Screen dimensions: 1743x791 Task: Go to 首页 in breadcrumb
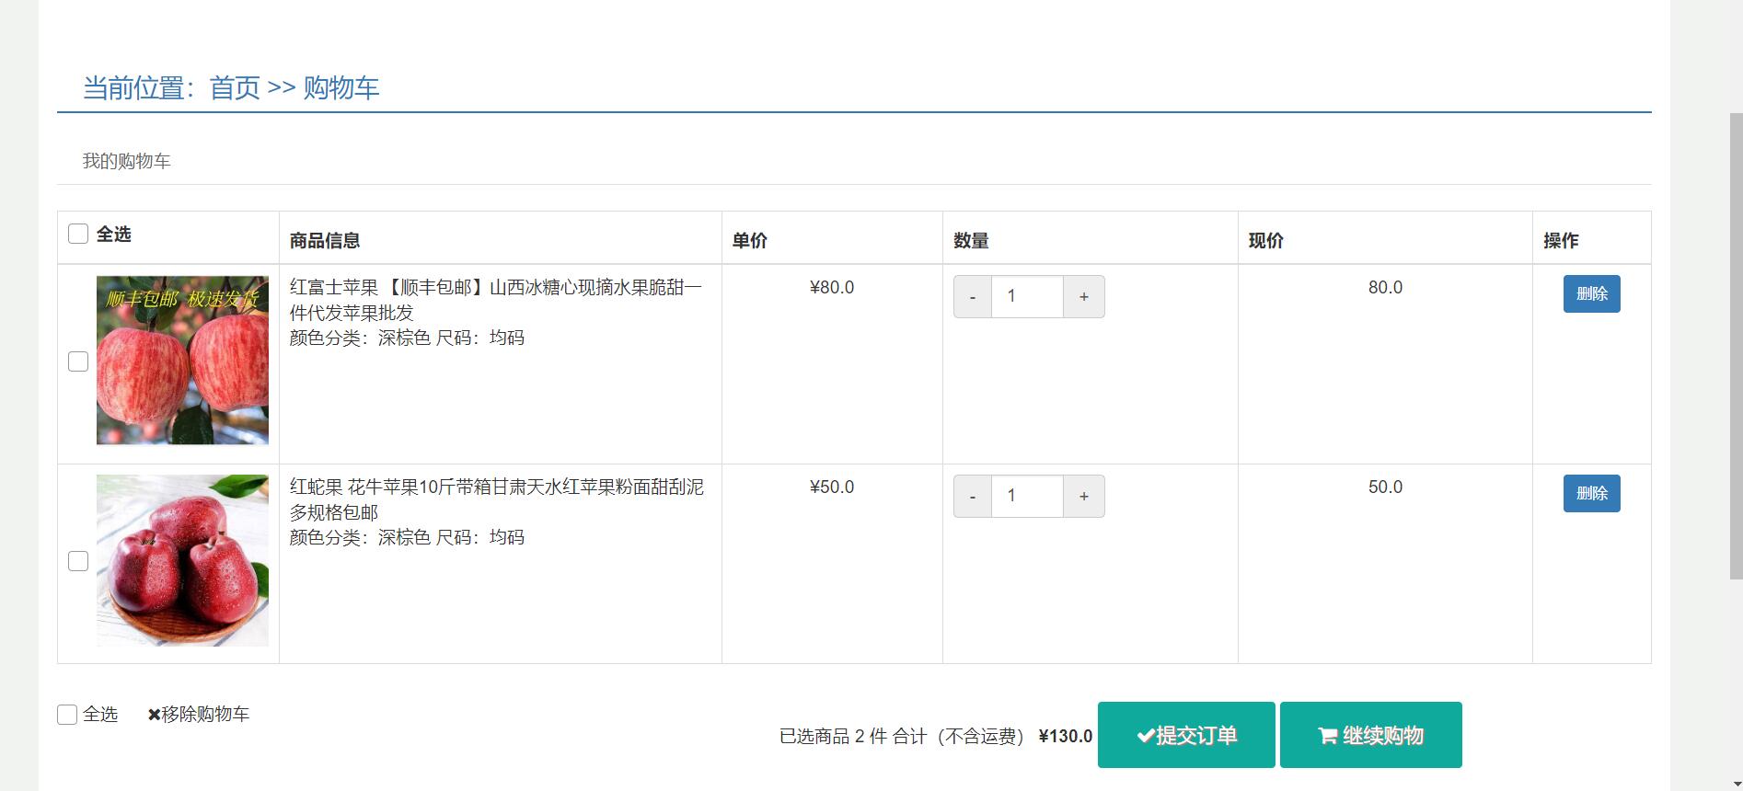point(235,88)
